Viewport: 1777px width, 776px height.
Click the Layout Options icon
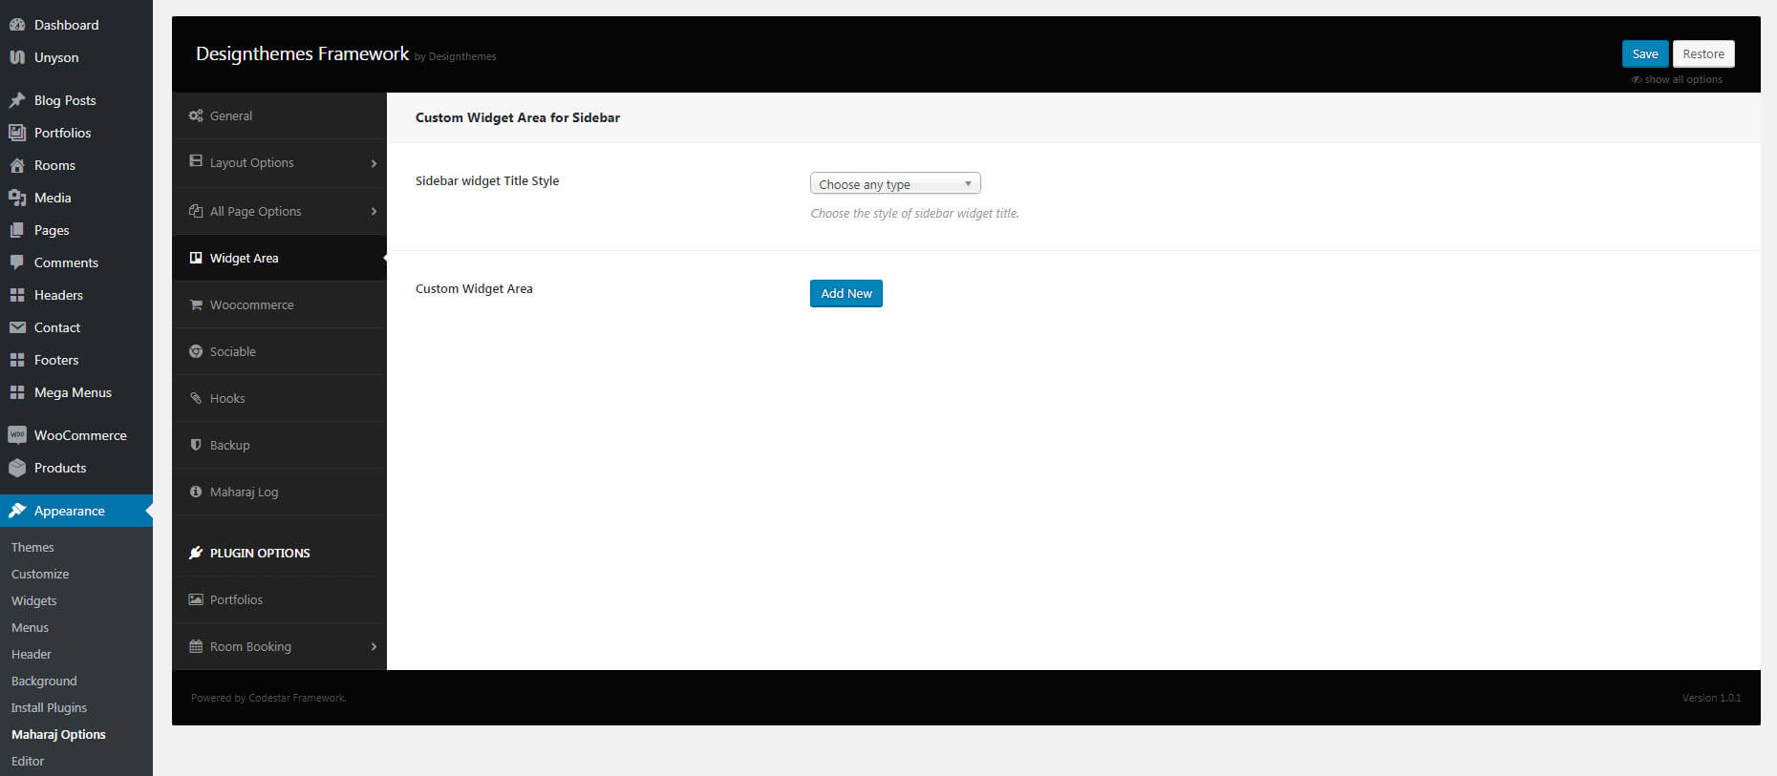pyautogui.click(x=196, y=161)
